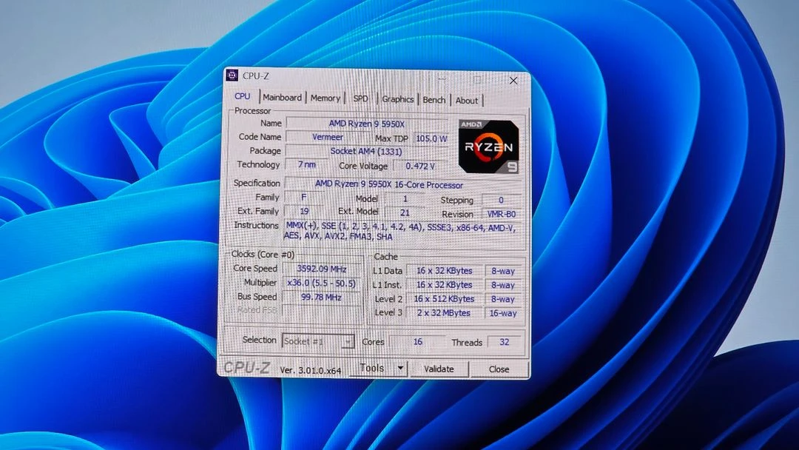This screenshot has width=799, height=450.
Task: Click the Threads value 32
Action: pos(504,342)
